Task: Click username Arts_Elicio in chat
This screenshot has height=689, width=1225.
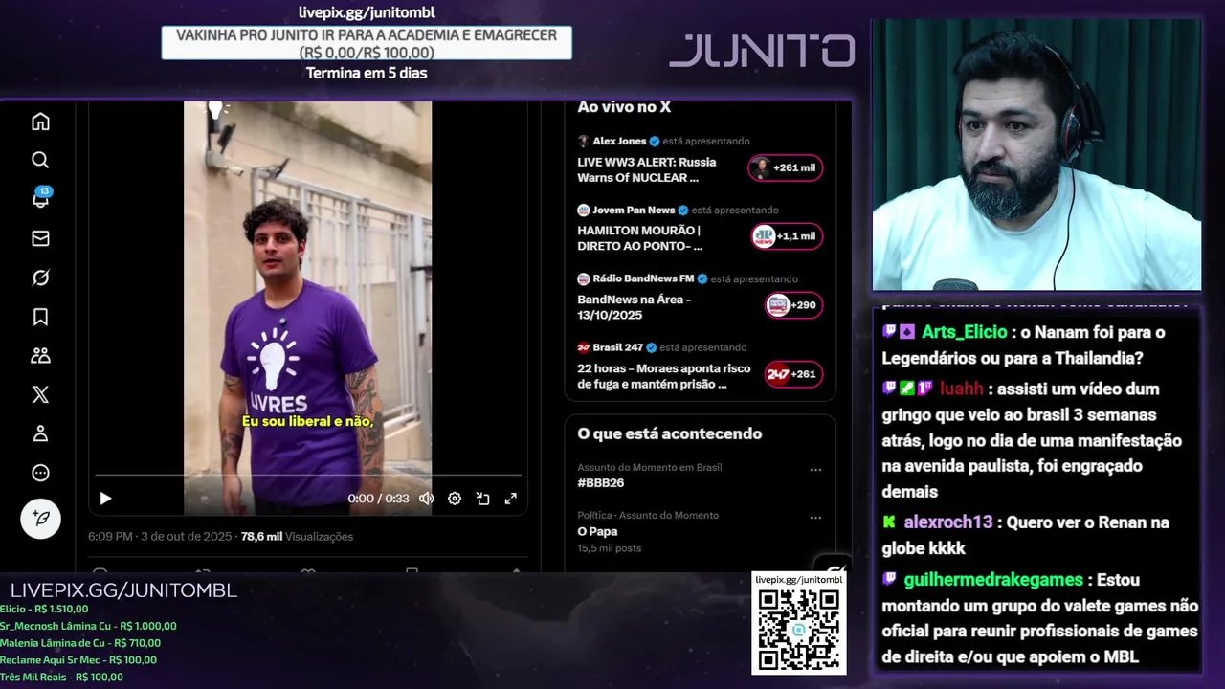Action: click(964, 332)
